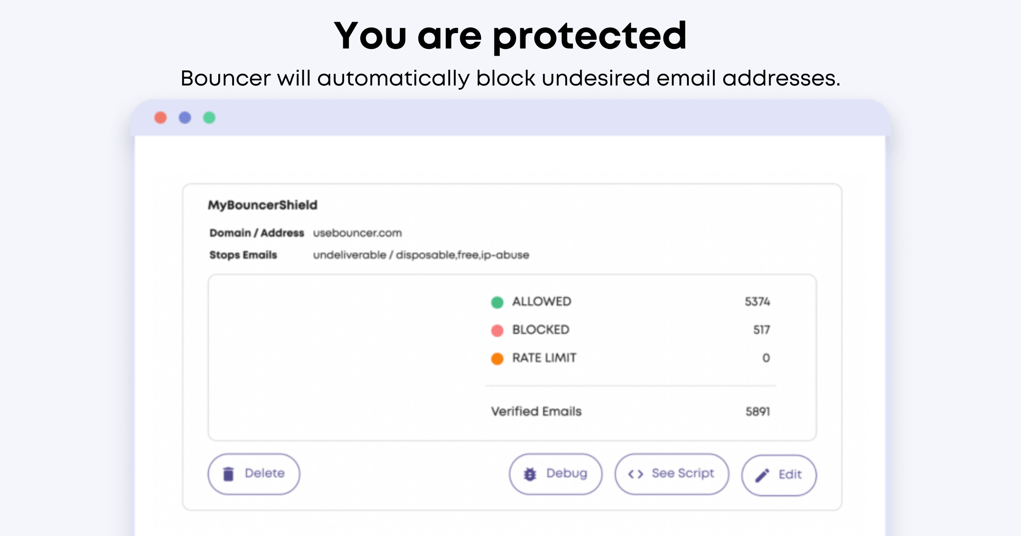Click the usebouncer.com domain text
The height and width of the screenshot is (536, 1021).
(x=357, y=233)
